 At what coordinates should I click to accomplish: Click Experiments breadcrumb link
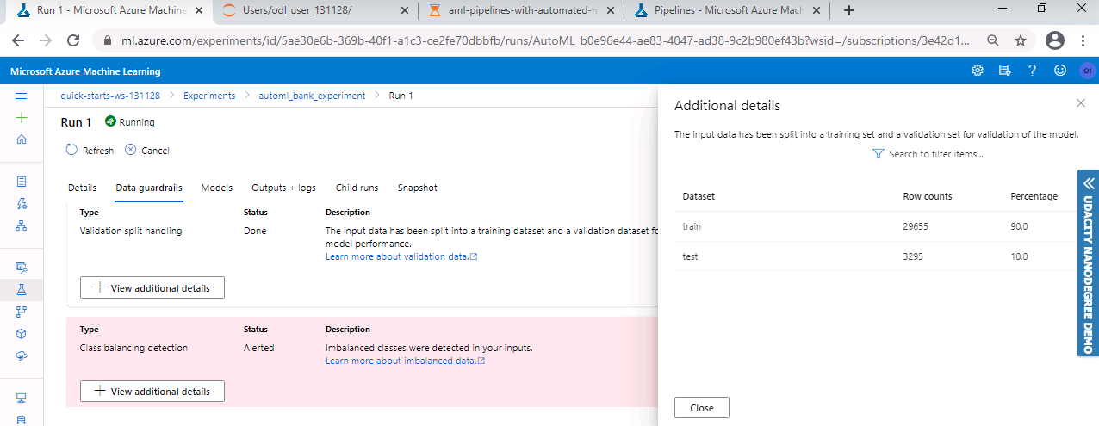pyautogui.click(x=209, y=96)
